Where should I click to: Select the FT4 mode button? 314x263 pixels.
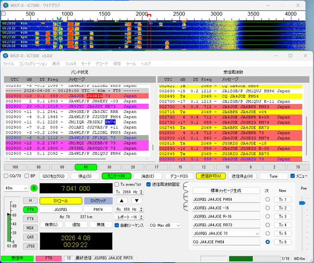(x=30, y=218)
